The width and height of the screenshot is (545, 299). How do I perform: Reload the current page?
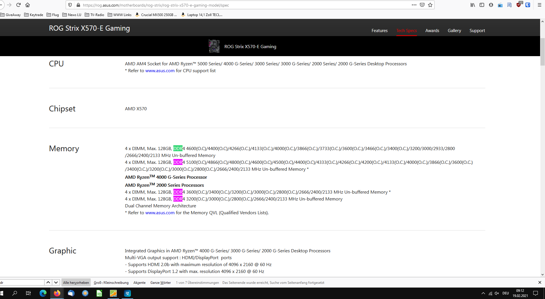(18, 5)
